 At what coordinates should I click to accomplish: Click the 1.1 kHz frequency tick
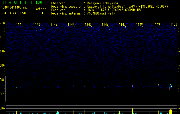pos(2,37)
